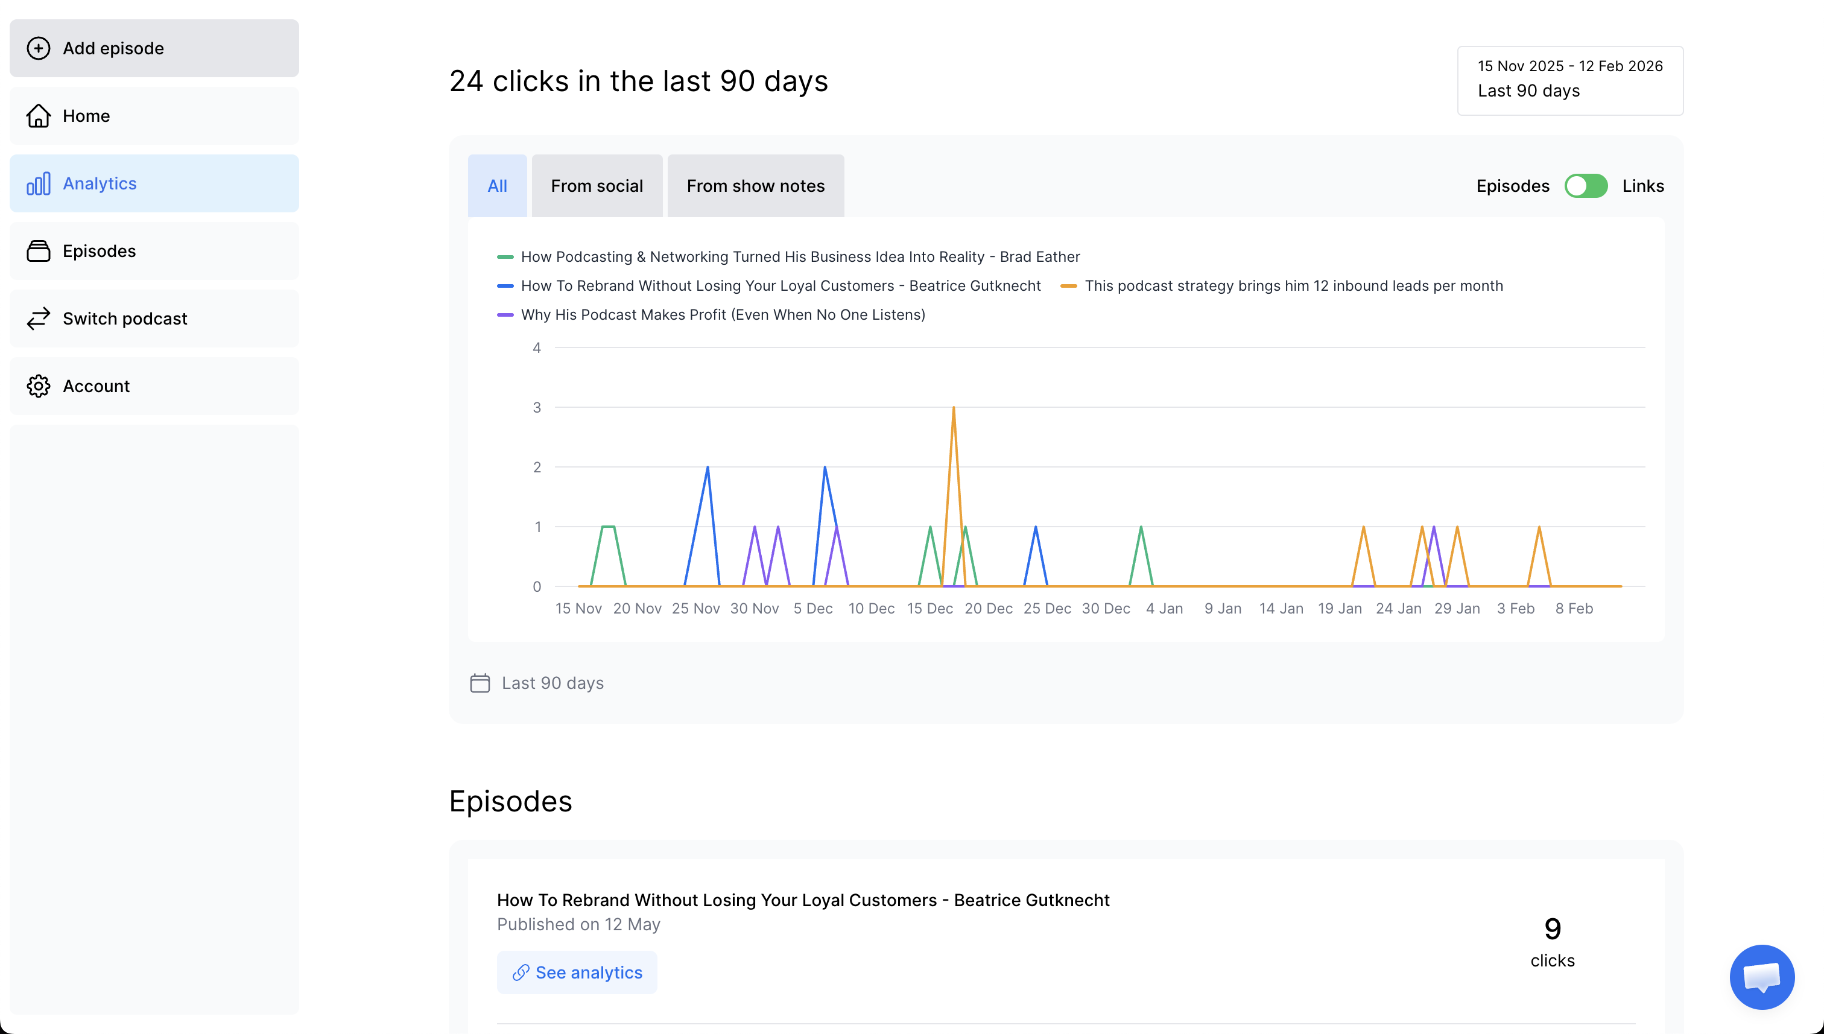Click the See analytics link
This screenshot has width=1824, height=1034.
pos(577,972)
